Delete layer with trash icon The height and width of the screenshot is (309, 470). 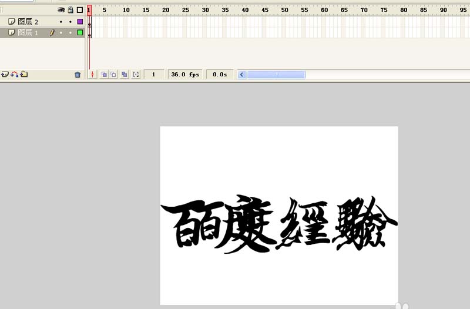[x=78, y=75]
